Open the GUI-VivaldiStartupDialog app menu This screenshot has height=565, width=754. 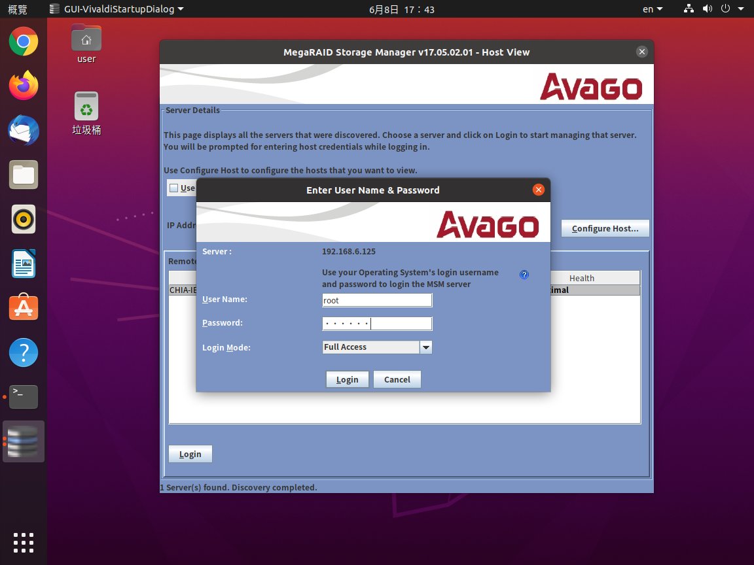point(117,9)
